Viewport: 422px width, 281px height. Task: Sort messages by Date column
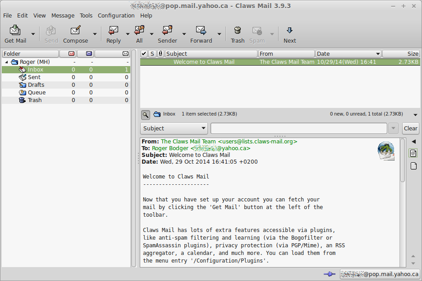click(x=348, y=54)
